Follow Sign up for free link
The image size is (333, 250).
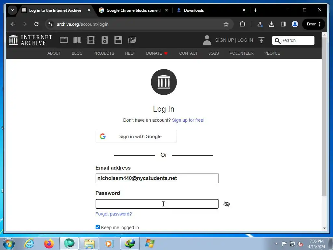[188, 120]
